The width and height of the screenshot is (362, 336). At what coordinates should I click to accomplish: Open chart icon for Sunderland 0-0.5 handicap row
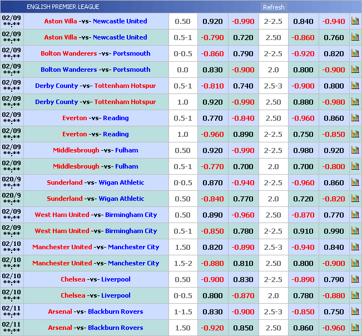click(x=355, y=183)
